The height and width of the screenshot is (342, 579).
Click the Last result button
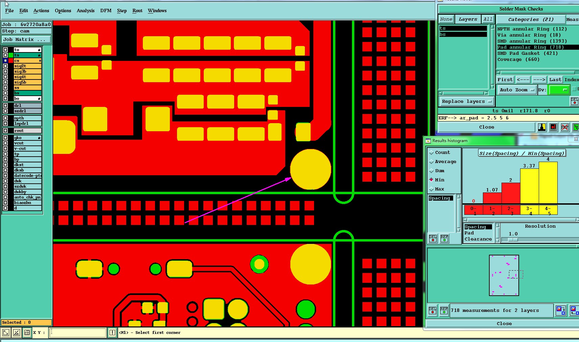click(x=555, y=80)
